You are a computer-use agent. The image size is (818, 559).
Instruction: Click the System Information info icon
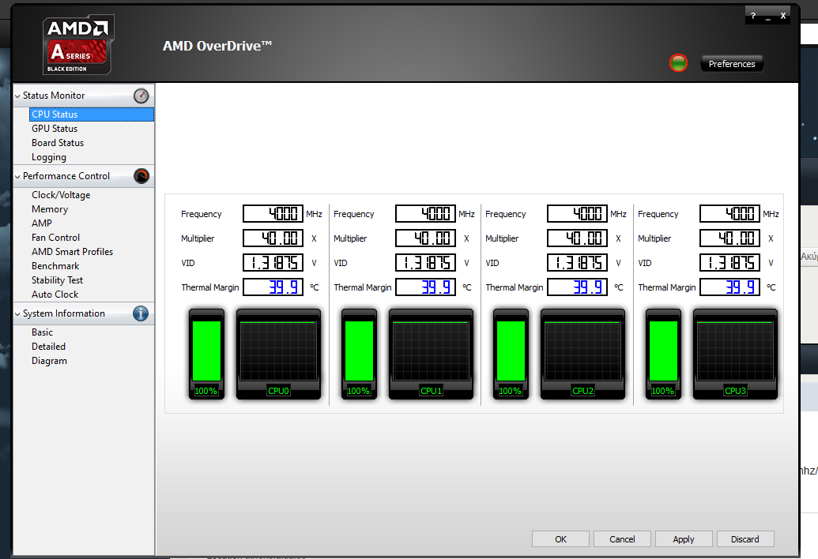click(141, 313)
